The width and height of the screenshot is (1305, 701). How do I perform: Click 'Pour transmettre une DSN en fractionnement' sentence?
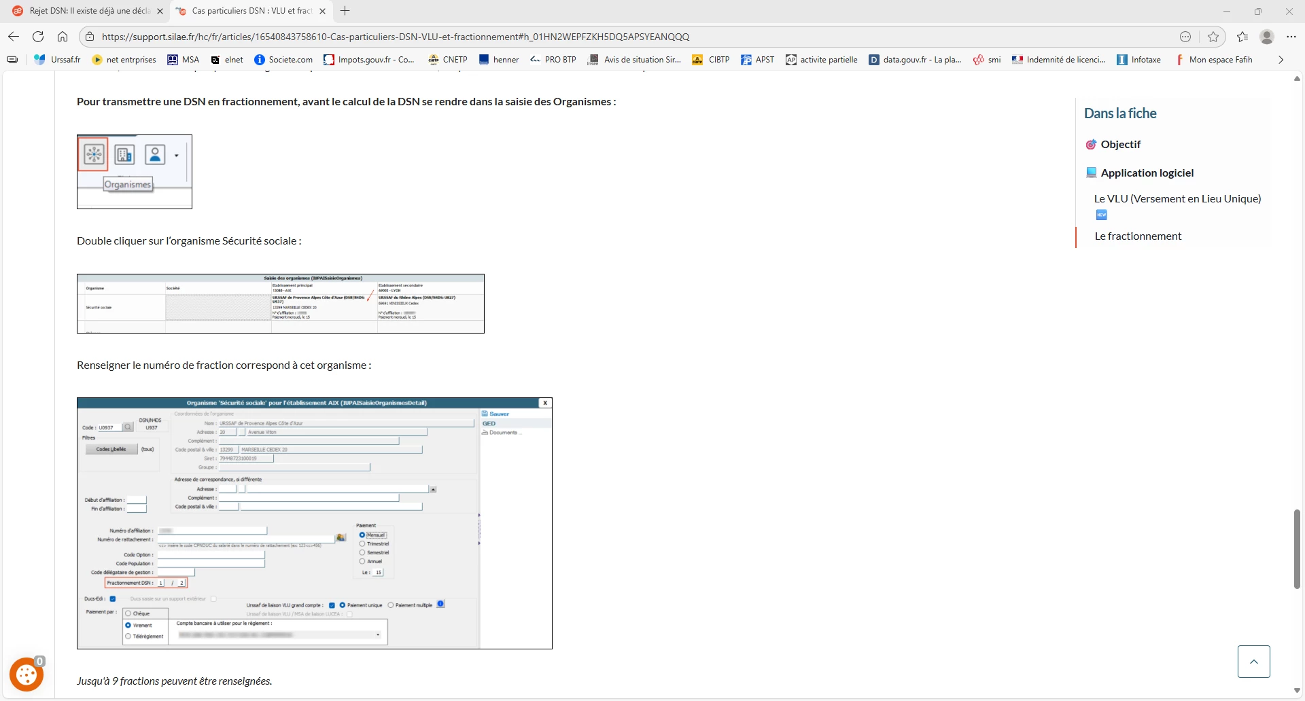click(347, 102)
